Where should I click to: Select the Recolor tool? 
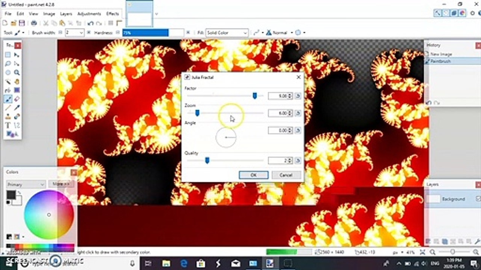(17, 117)
